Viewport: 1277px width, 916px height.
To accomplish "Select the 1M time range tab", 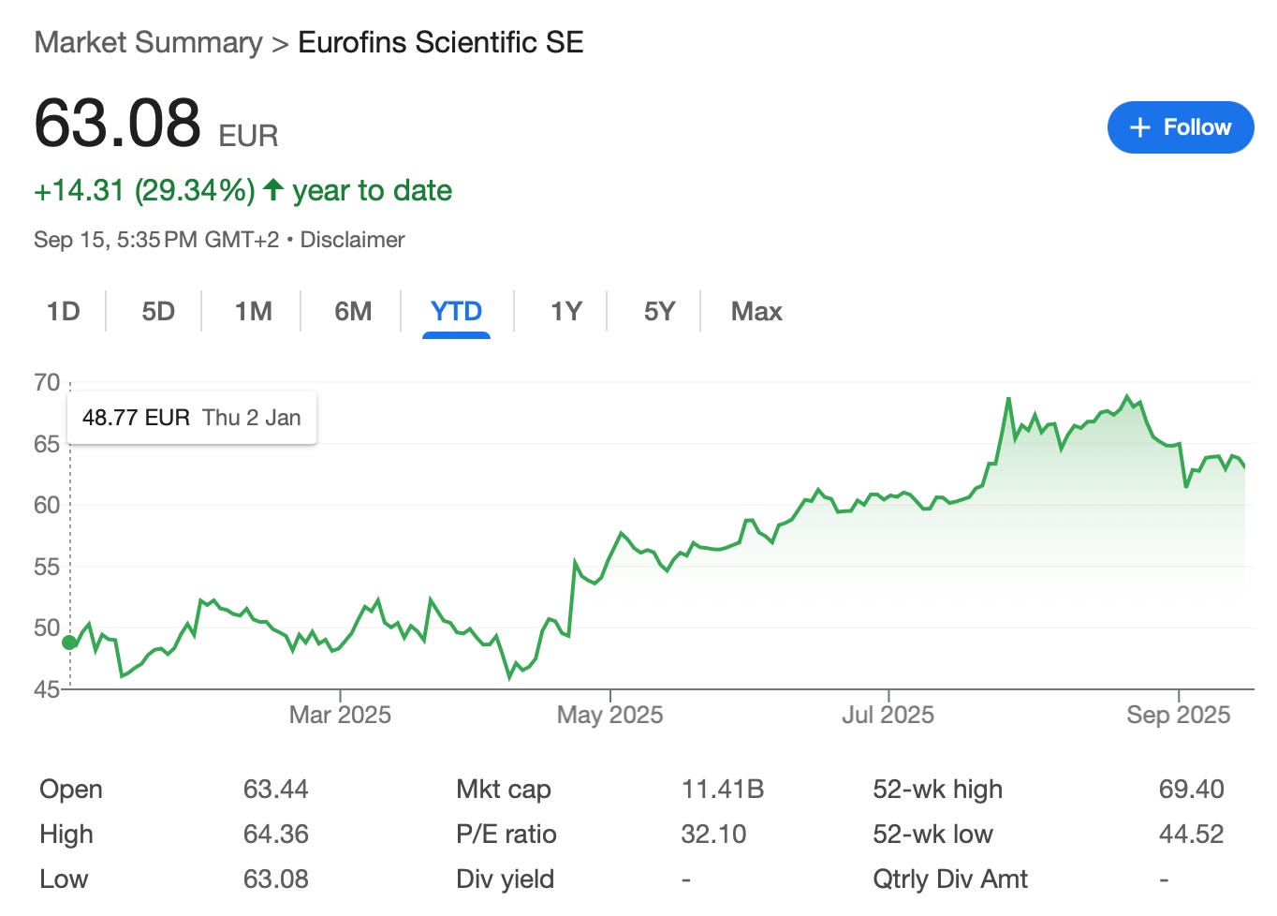I will [x=253, y=311].
